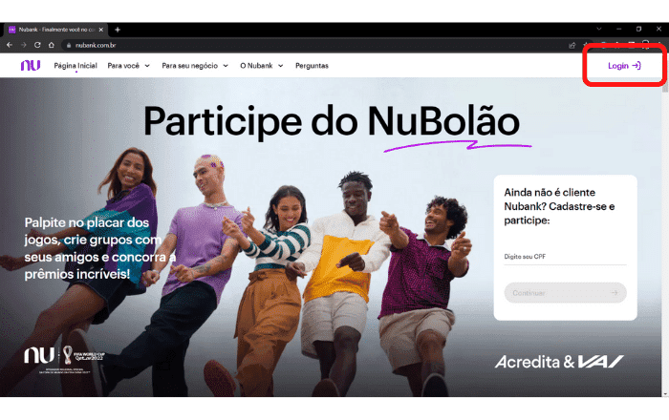The image size is (669, 420).
Task: Open the Página Inicial menu item
Action: point(76,66)
